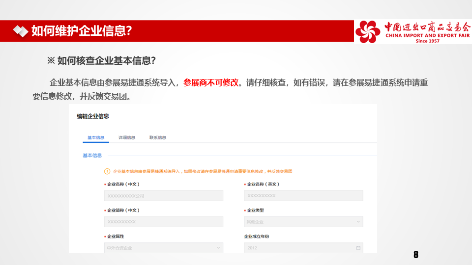Click the 企业简称（中文）input field
This screenshot has height=265, width=472.
point(164,222)
